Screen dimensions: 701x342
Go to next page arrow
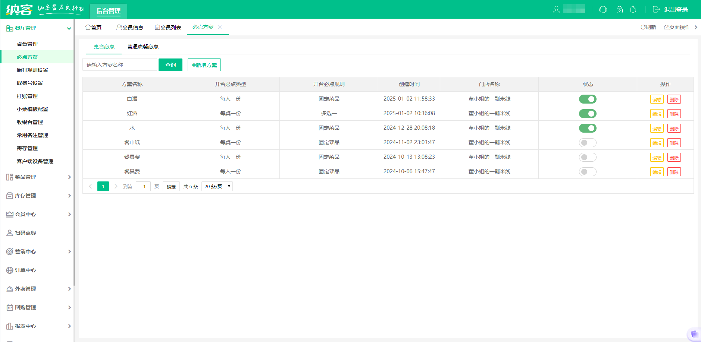coord(116,186)
